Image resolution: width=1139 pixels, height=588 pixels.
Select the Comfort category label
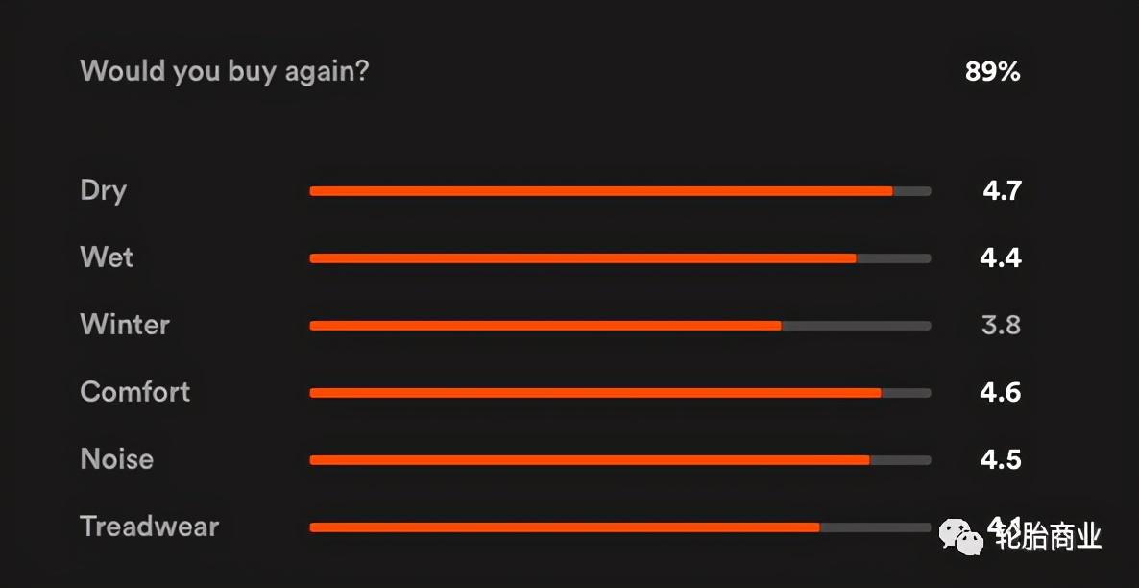coord(135,392)
